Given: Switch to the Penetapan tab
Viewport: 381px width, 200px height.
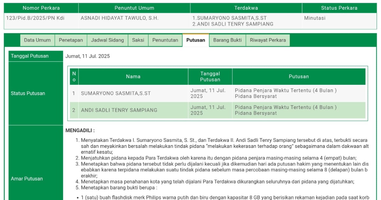Looking at the screenshot, I should (x=71, y=40).
